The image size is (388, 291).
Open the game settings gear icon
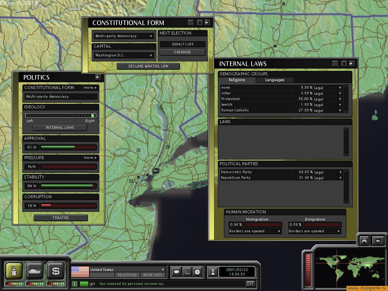click(197, 272)
